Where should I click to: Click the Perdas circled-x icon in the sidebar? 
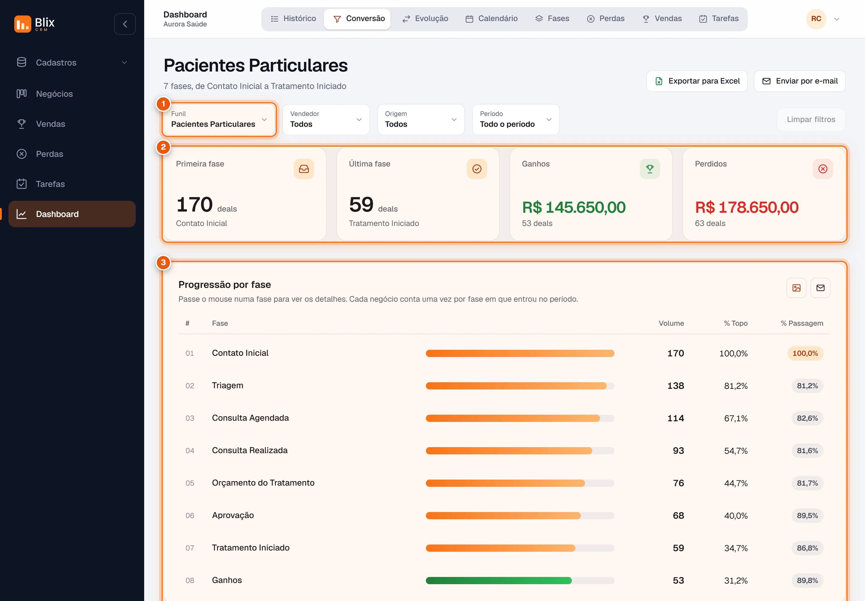pos(22,154)
